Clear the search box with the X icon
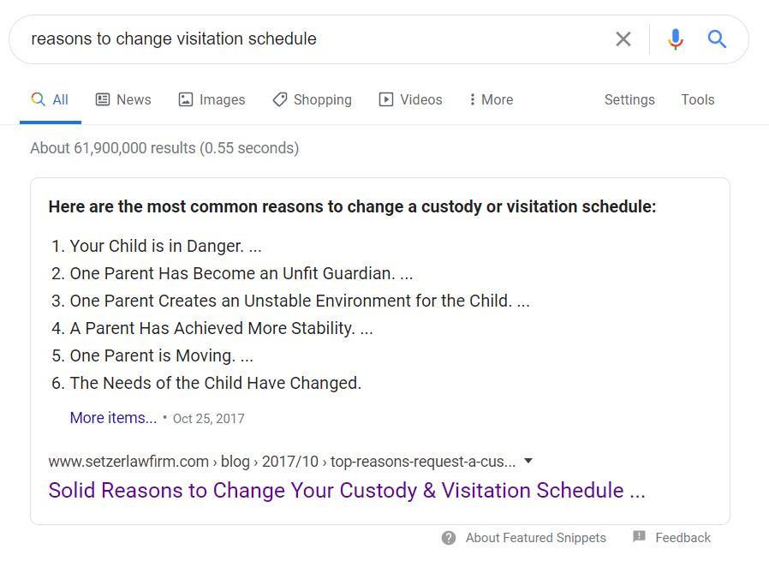 [x=623, y=39]
